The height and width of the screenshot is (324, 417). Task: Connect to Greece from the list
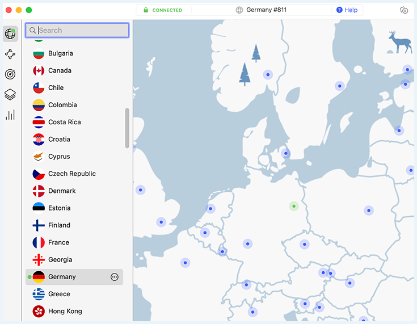[x=74, y=294]
